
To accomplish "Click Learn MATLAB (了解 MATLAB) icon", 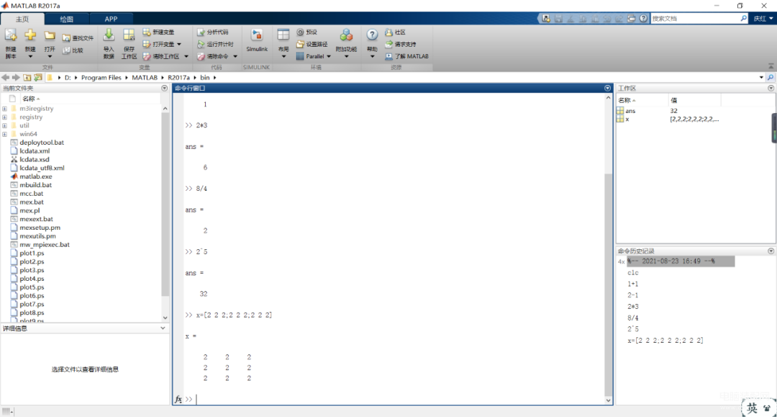I will click(x=389, y=56).
